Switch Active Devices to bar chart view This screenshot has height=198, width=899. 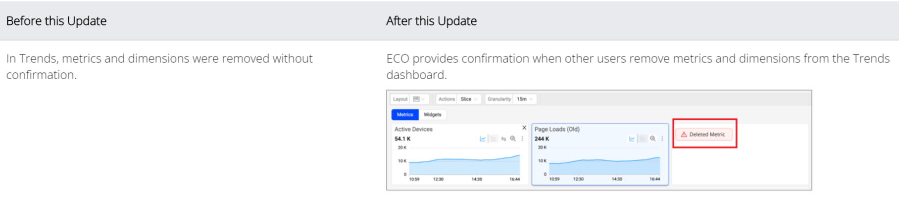[493, 139]
